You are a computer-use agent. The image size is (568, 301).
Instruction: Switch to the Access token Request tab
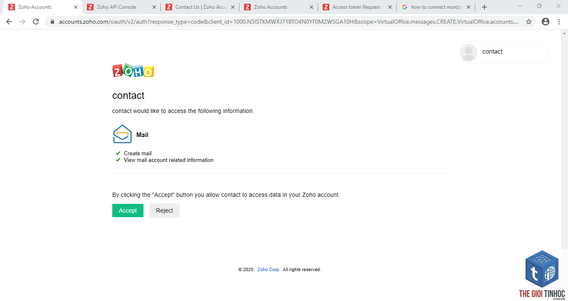357,7
